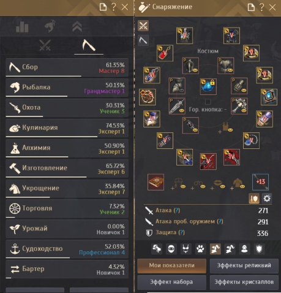Viewport: 281px width, 293px height.
Task: Switch to the crossed swords combat tab
Action: click(x=45, y=45)
